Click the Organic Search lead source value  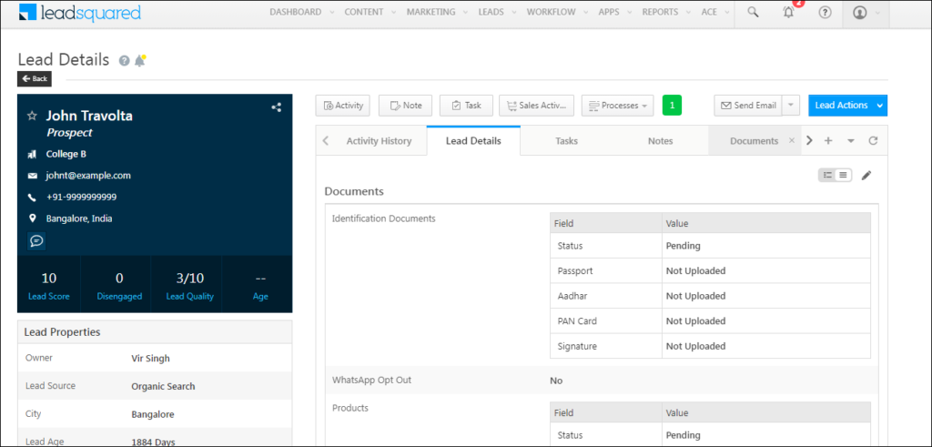[163, 386]
